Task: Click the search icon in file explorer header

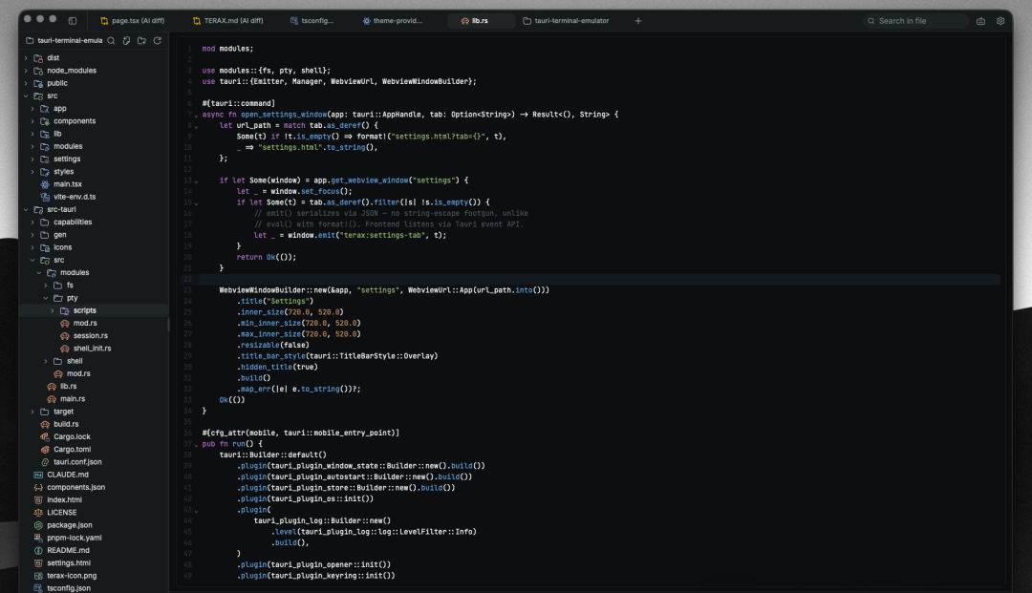Action: pos(111,41)
